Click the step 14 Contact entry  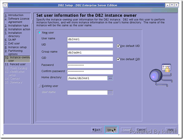[12, 78]
